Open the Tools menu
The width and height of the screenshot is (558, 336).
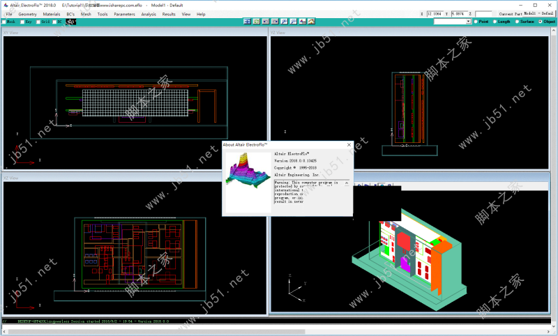point(103,14)
